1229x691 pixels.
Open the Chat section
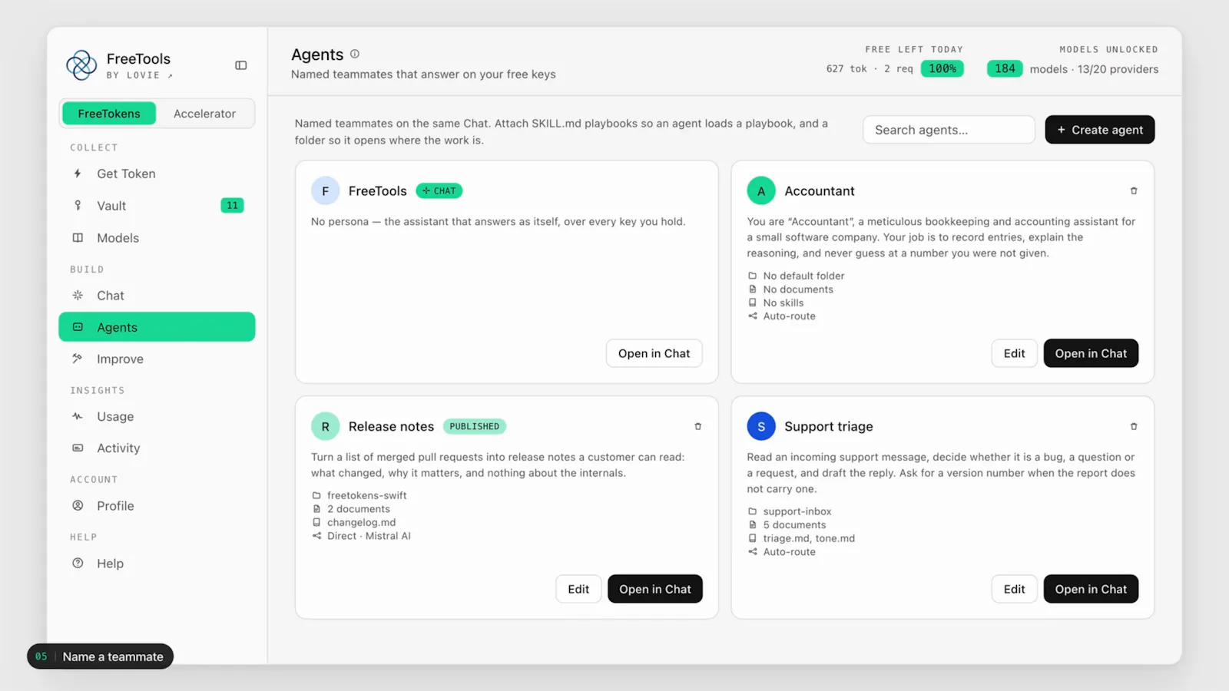(x=157, y=296)
